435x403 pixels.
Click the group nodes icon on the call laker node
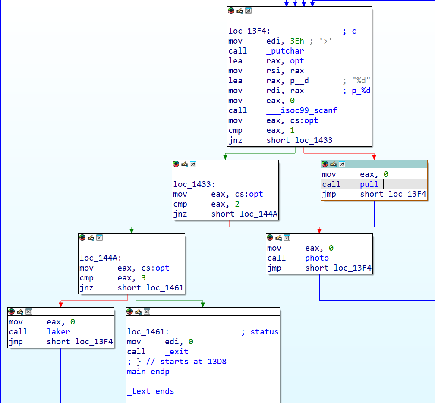click(28, 312)
